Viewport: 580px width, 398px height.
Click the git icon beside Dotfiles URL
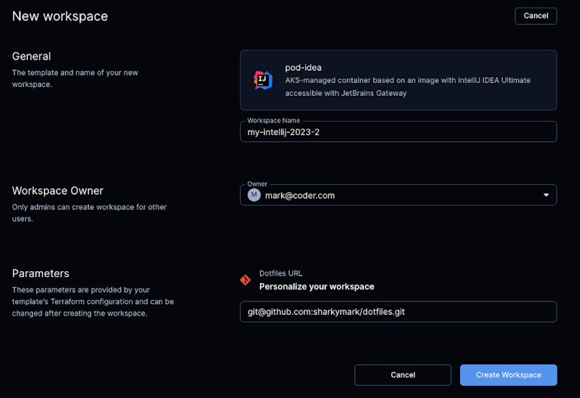(x=245, y=279)
